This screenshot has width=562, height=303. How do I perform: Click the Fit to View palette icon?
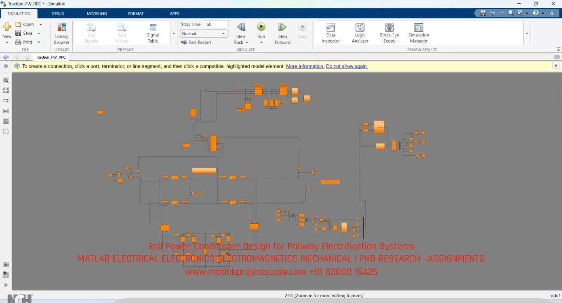6,90
